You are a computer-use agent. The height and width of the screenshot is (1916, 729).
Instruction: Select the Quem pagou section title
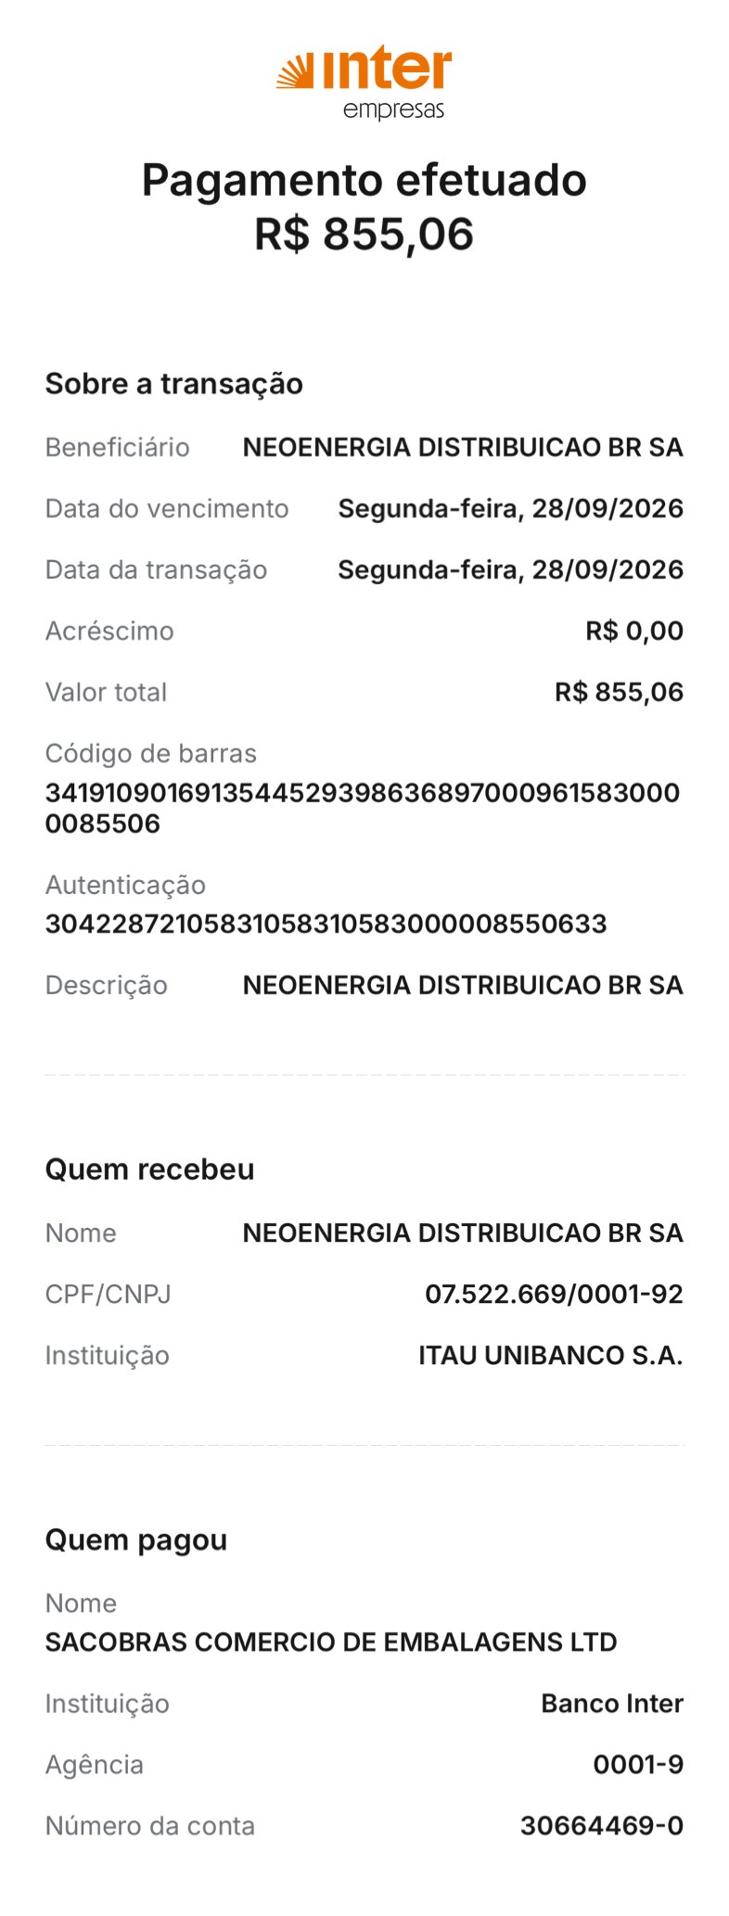[x=136, y=1540]
